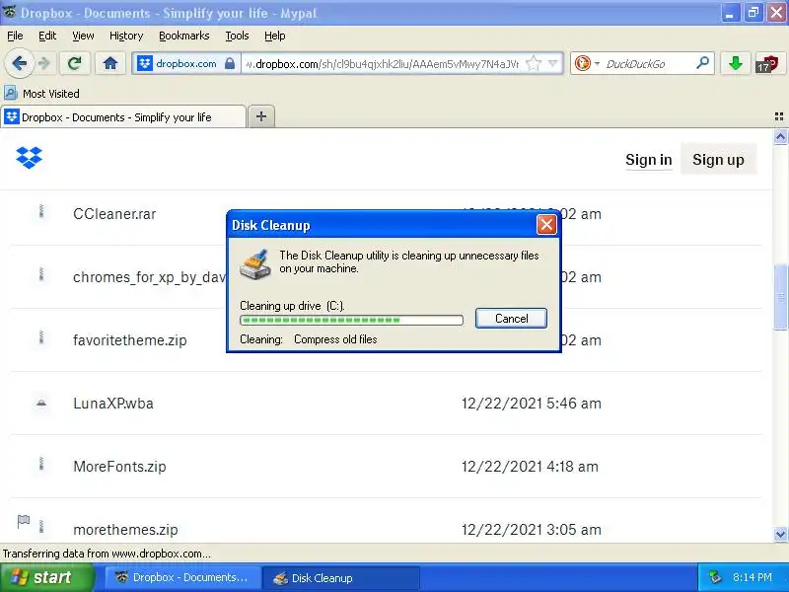Image resolution: width=789 pixels, height=592 pixels.
Task: Click the 12/22/2021 5:46 am date text
Action: 531,404
